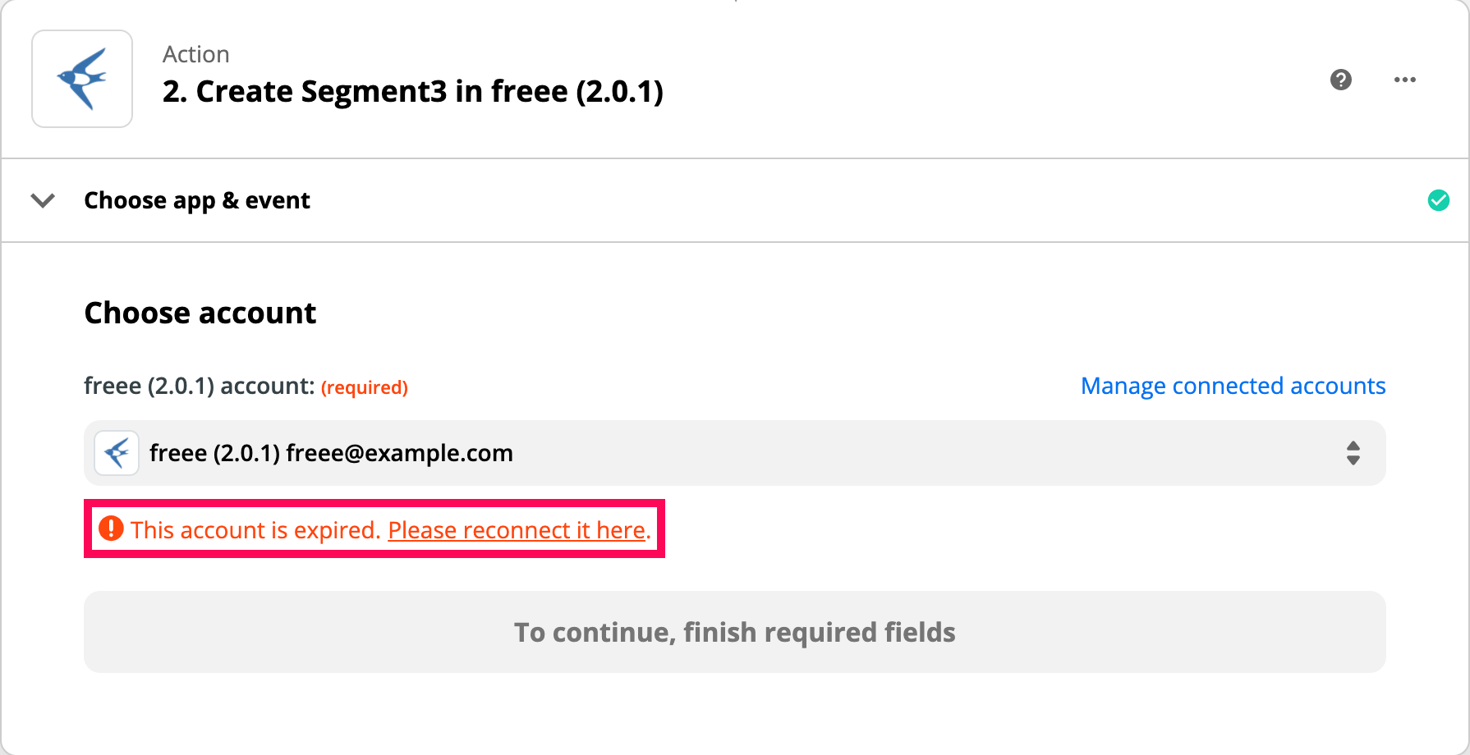Open the freee (2.0.1) account dropdown field

tap(735, 453)
